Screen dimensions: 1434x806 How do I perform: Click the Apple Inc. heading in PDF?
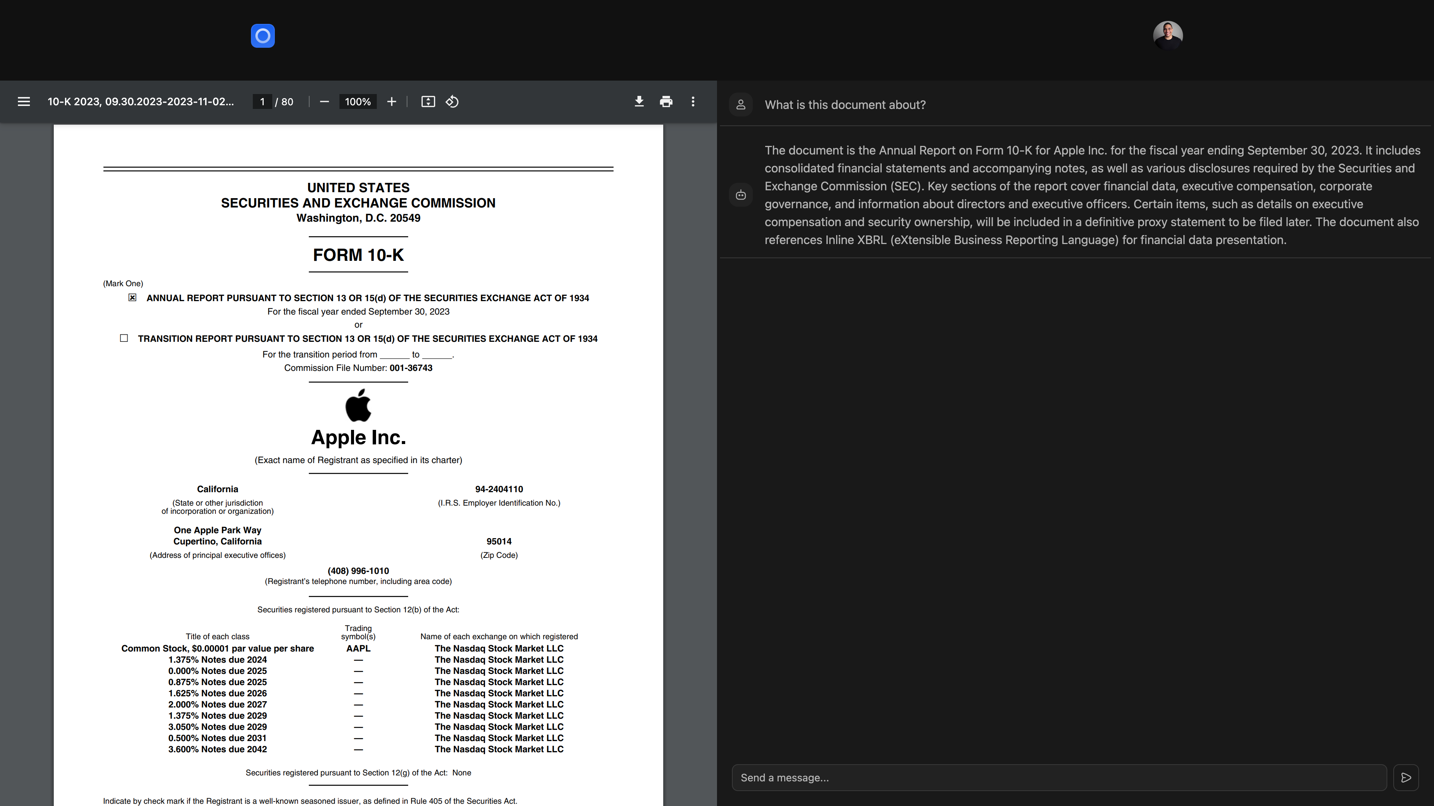358,438
